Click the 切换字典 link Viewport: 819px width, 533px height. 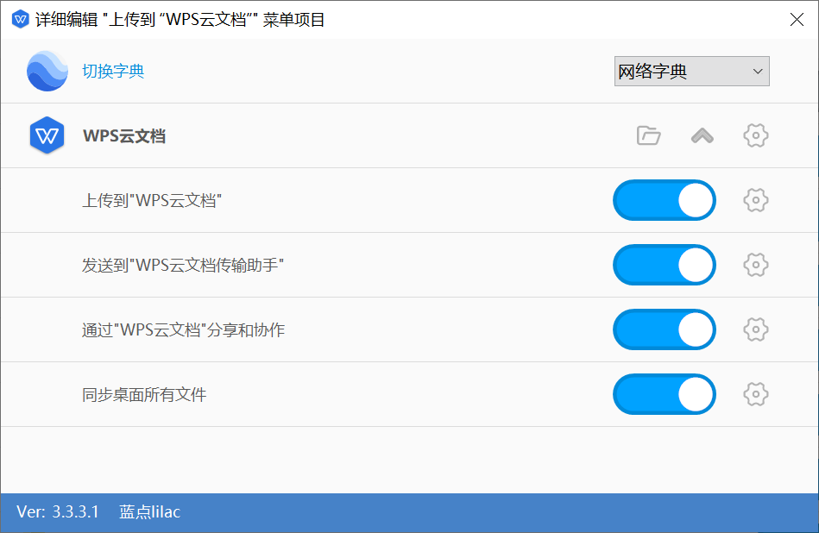(x=113, y=71)
